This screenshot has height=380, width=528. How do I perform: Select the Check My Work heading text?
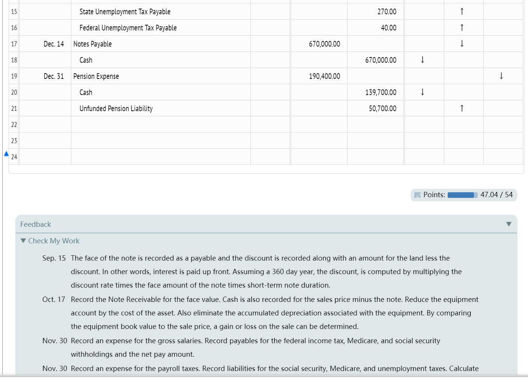[54, 241]
